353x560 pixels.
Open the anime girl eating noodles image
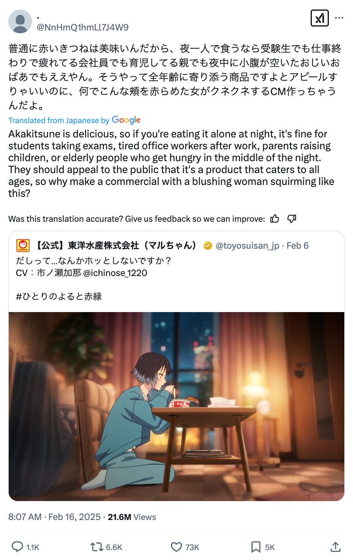176,406
